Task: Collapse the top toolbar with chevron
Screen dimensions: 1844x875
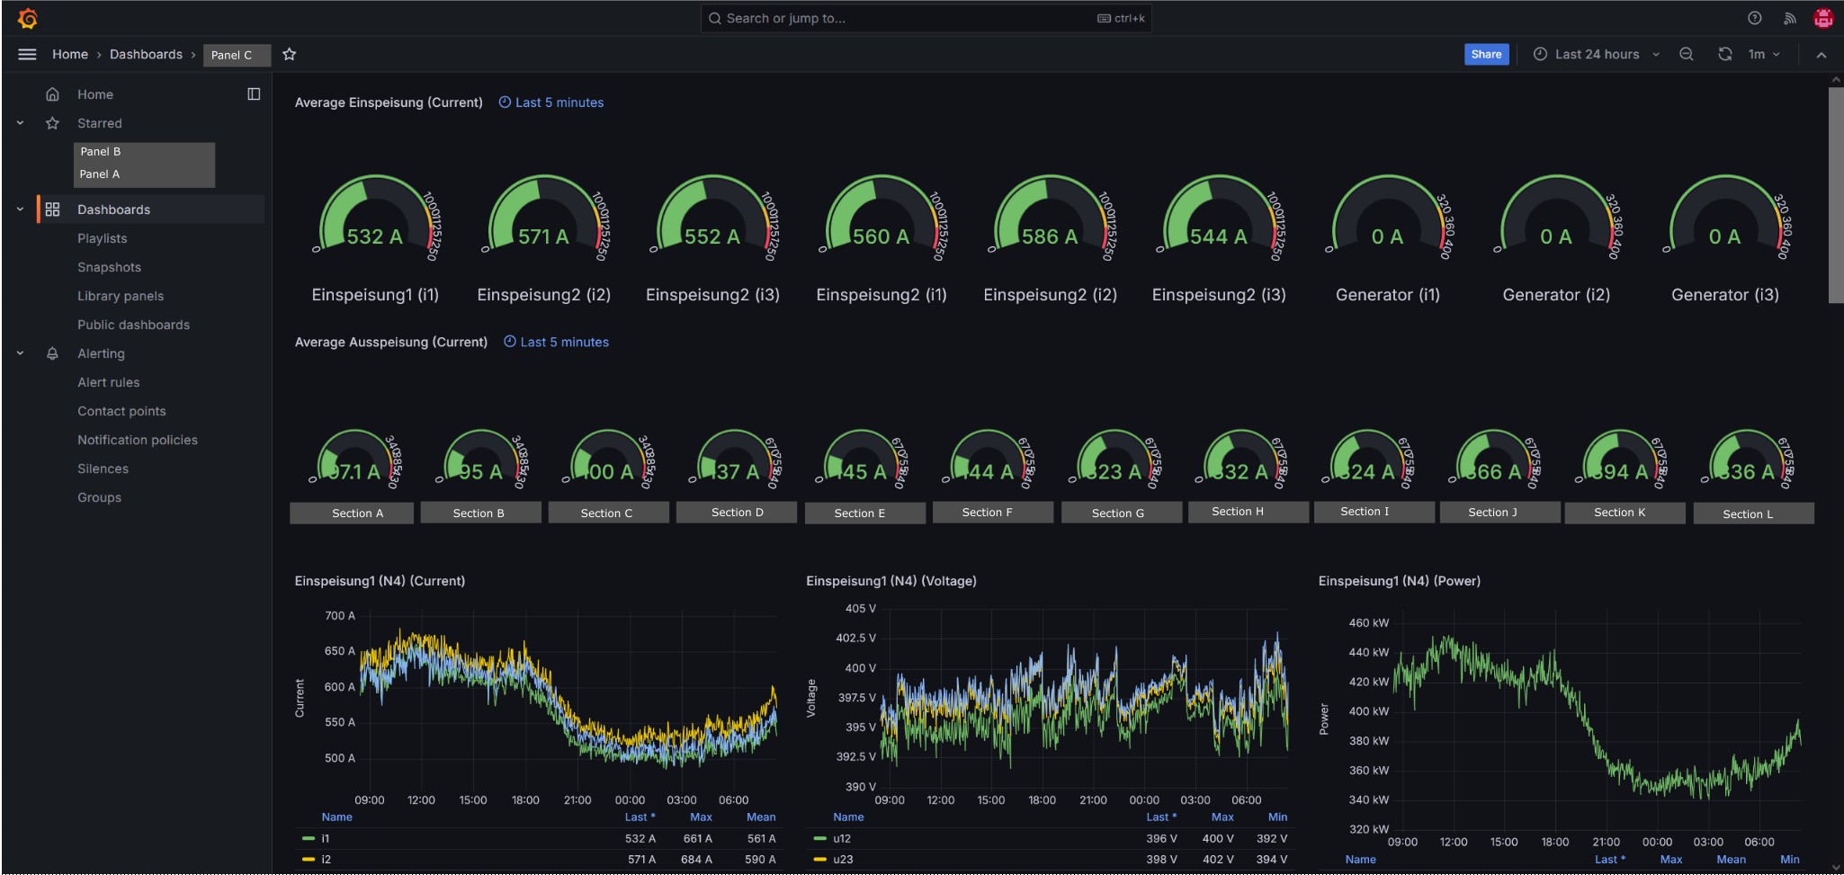Action: point(1821,55)
